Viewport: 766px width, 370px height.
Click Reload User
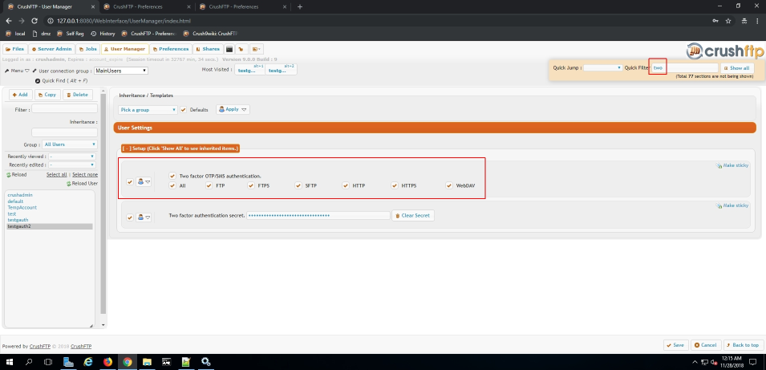[x=82, y=183]
